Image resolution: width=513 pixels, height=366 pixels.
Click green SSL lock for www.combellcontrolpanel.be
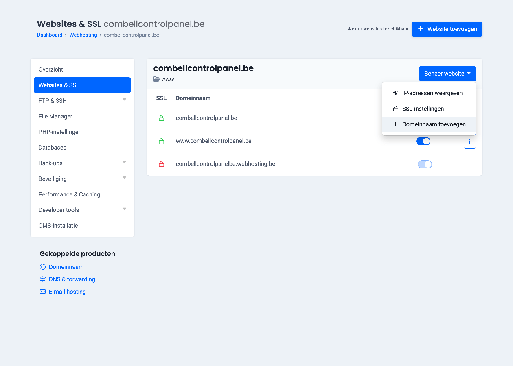161,141
